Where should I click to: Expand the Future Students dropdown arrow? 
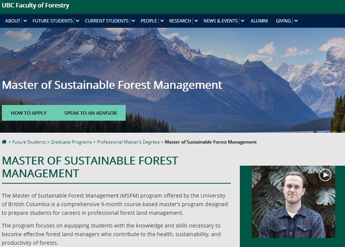(x=77, y=21)
